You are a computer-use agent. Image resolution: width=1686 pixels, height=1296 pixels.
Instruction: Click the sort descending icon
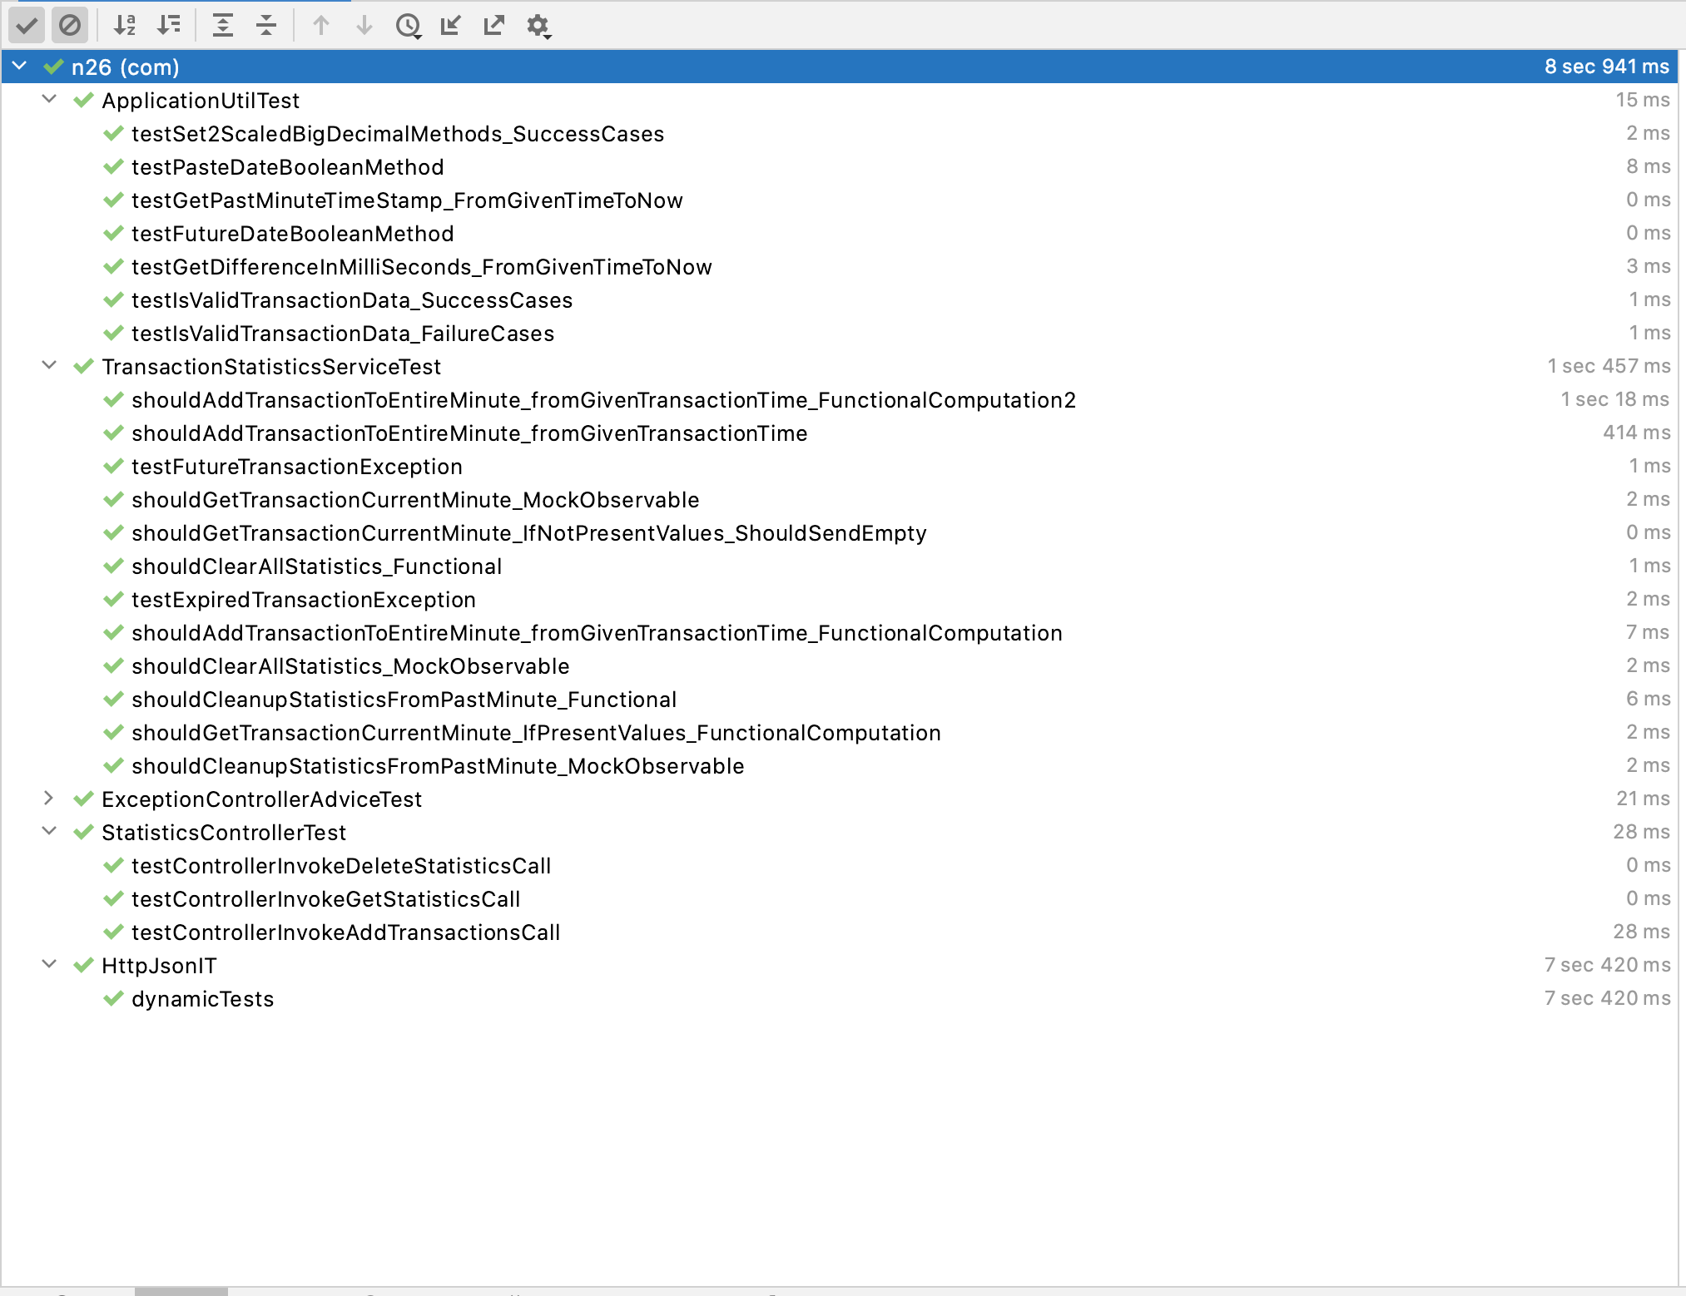(171, 24)
